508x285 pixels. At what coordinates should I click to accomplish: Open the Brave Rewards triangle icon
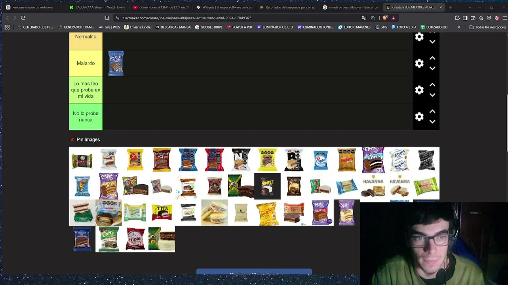[x=394, y=18]
